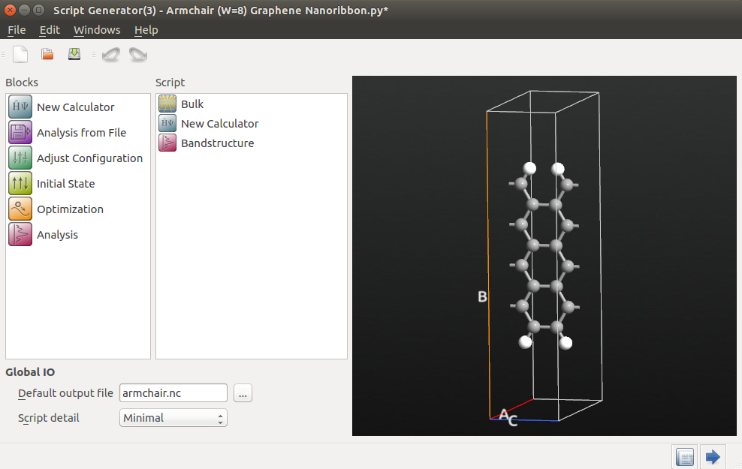Select the Analysis block icon
742x469 pixels.
tap(20, 234)
